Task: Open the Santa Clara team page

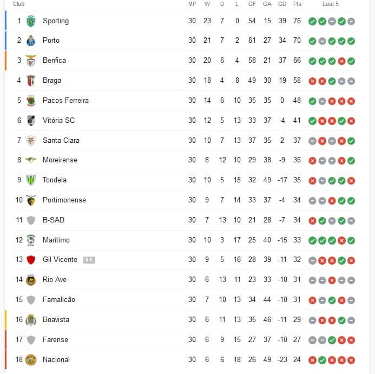Action: 61,140
